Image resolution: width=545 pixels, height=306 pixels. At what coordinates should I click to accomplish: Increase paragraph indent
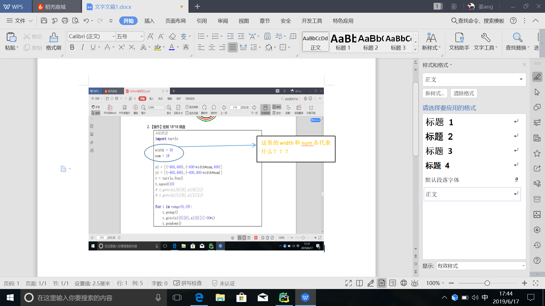coord(241,36)
